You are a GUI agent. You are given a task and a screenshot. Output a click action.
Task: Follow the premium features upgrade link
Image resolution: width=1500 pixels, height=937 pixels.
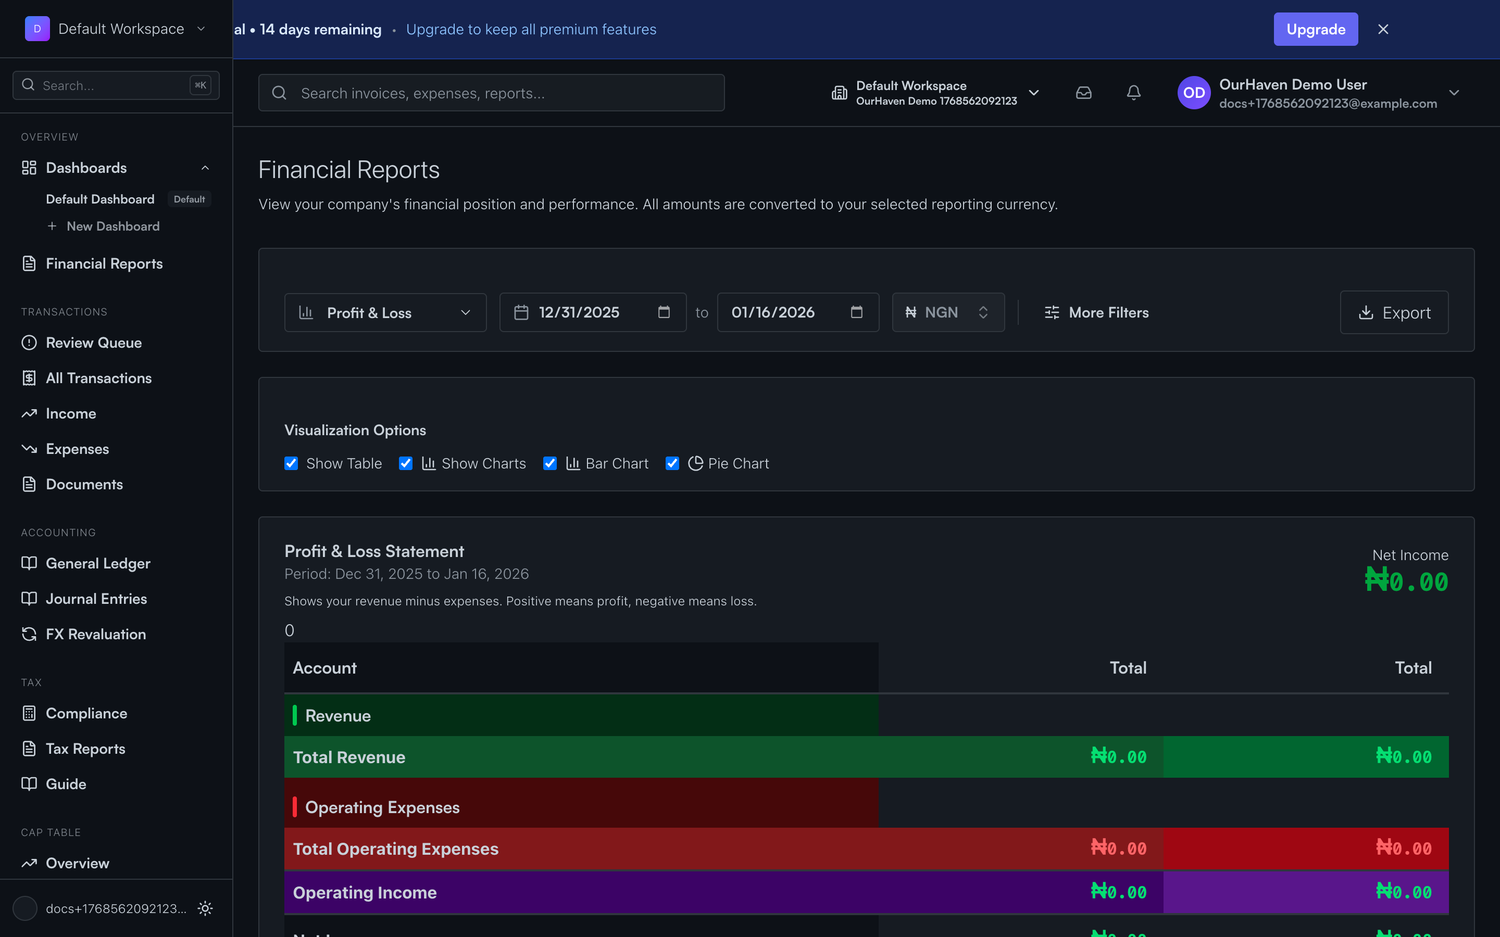[x=531, y=29]
